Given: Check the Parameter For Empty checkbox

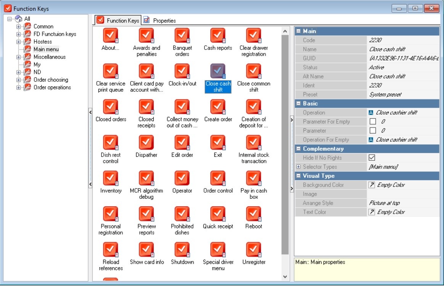Looking at the screenshot, I should point(373,121).
